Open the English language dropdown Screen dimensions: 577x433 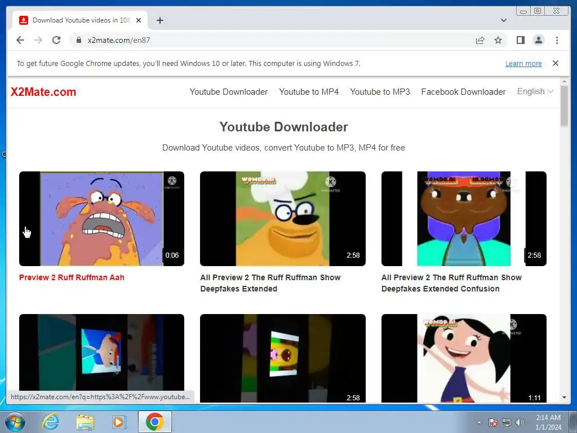(x=535, y=91)
